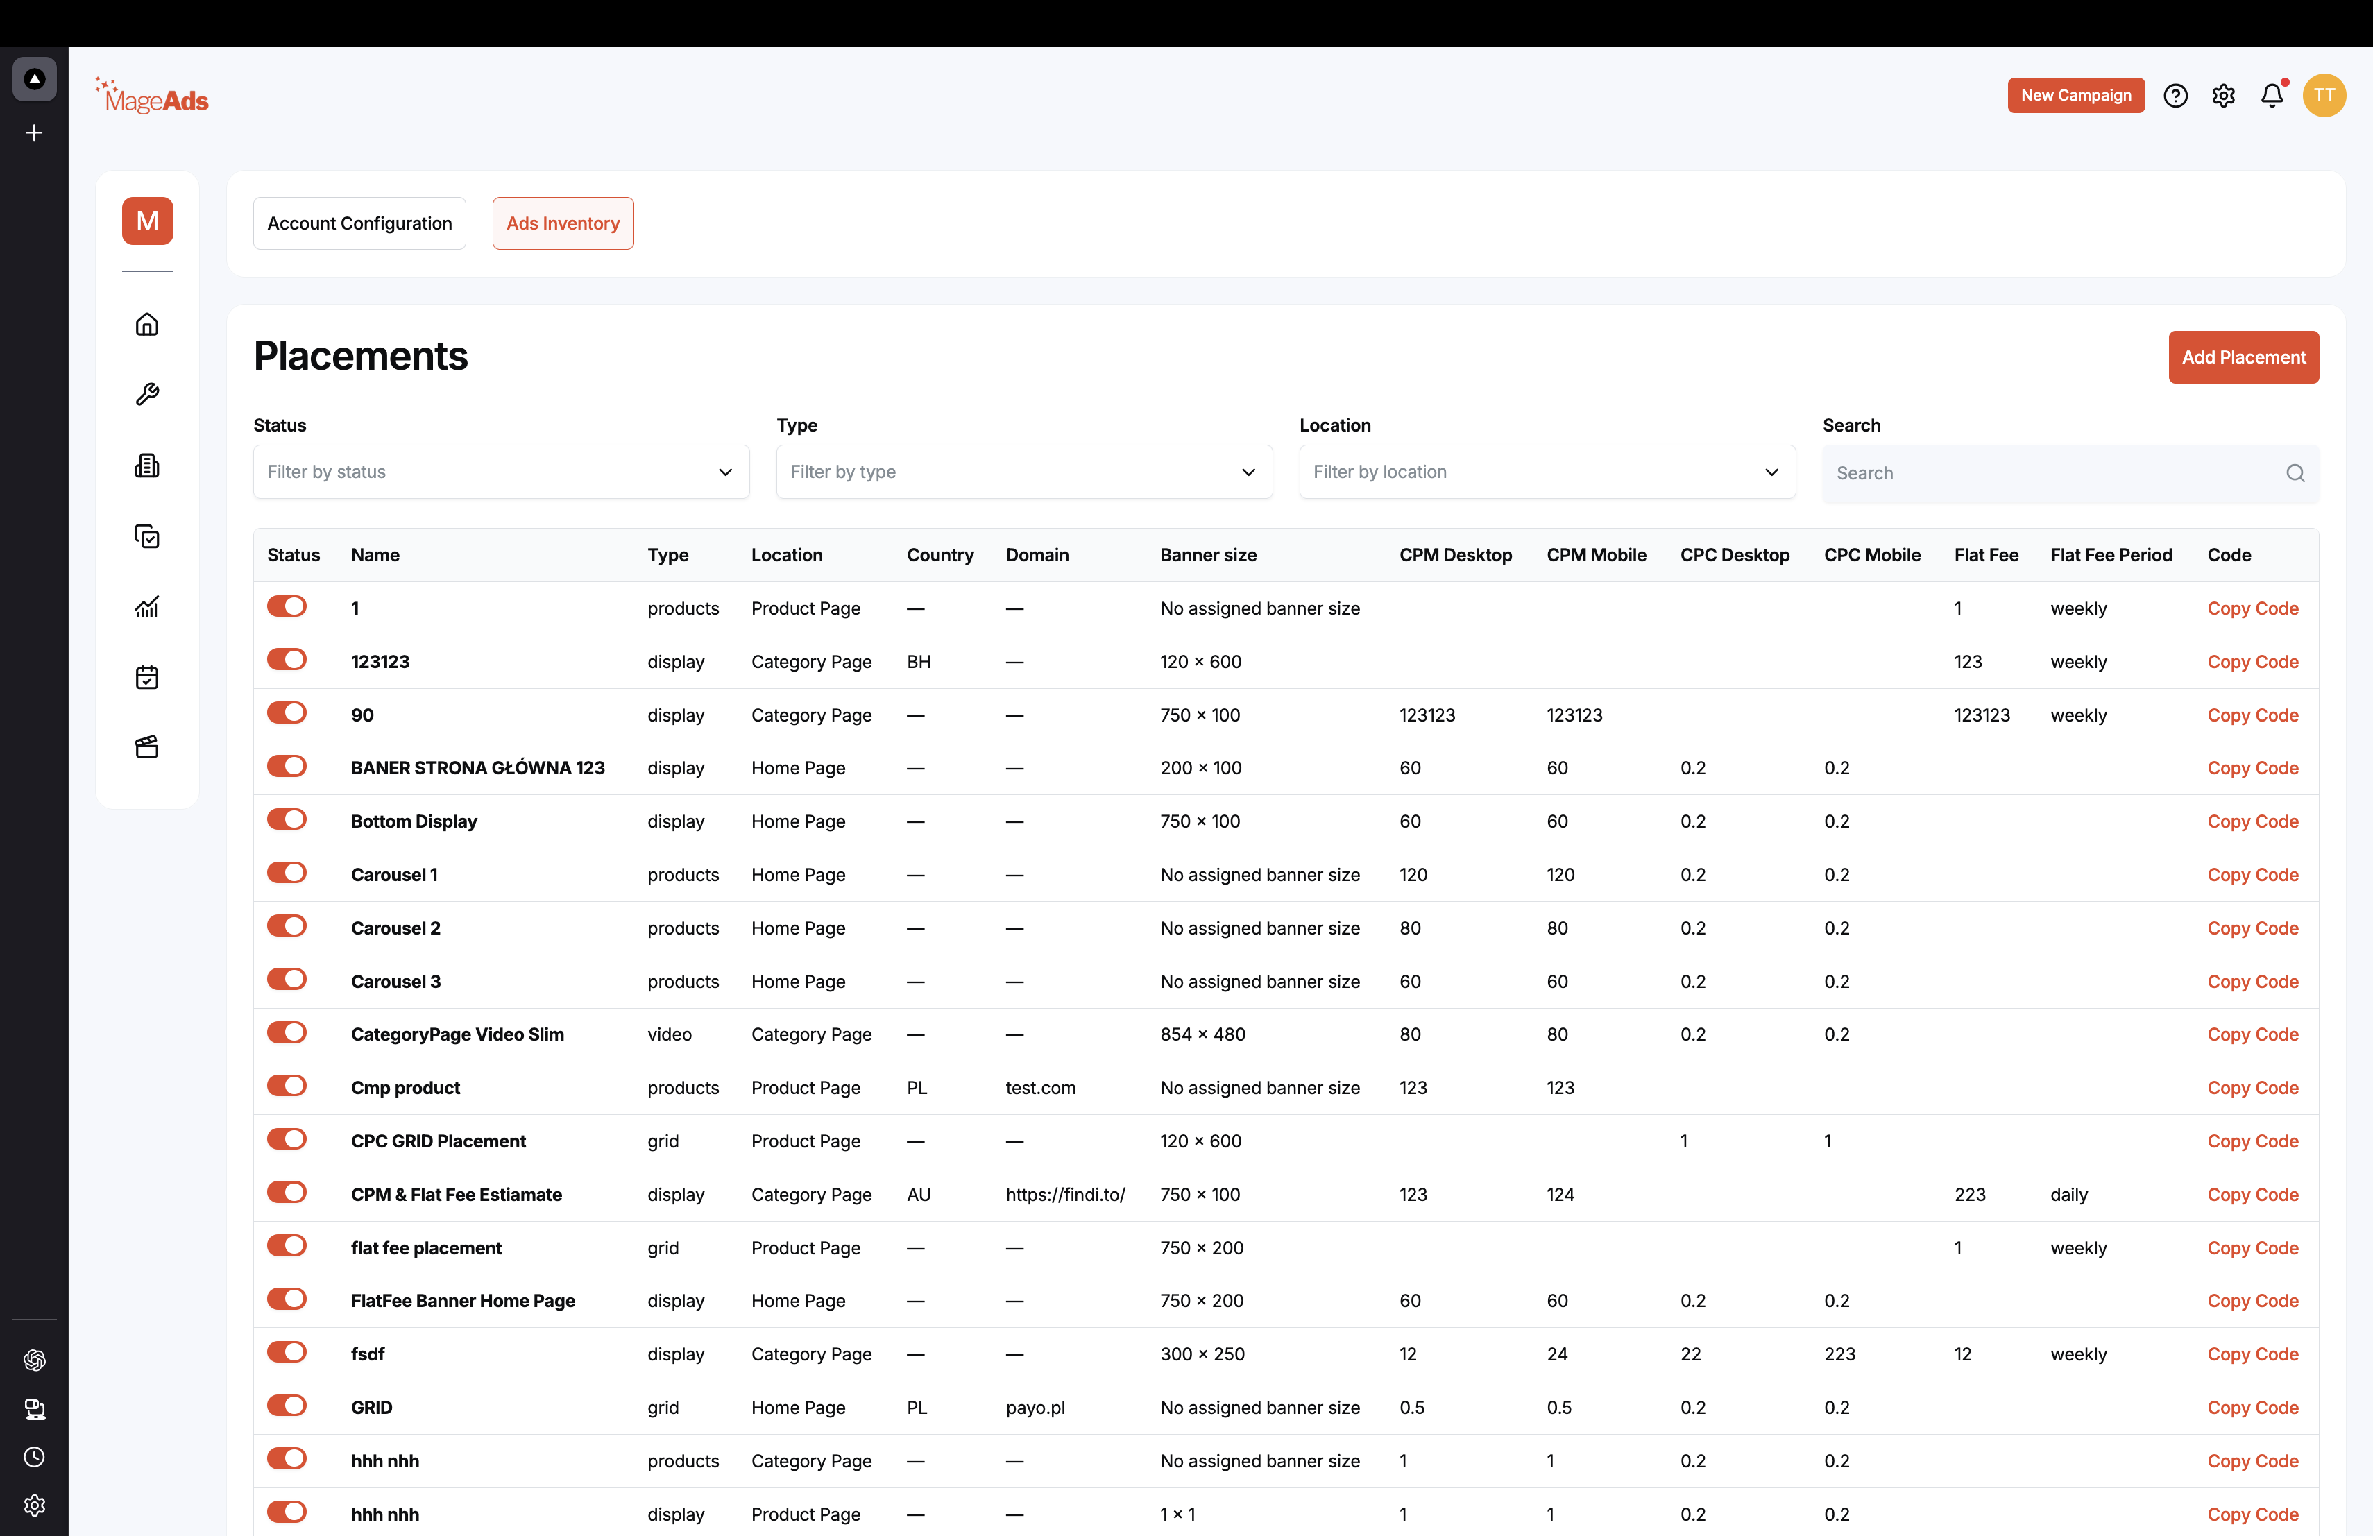Open the help question mark icon

coord(2175,96)
